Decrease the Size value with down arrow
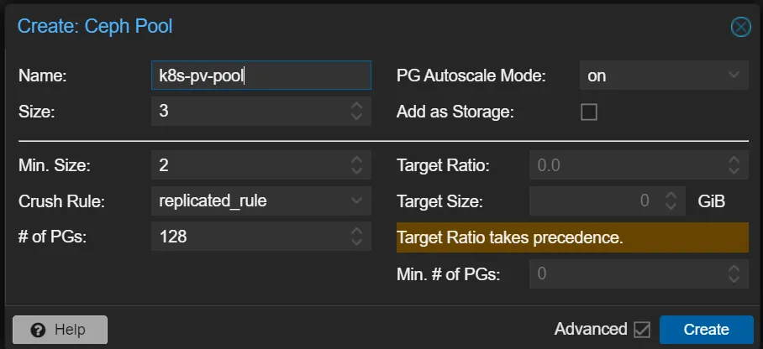The width and height of the screenshot is (763, 349). pos(356,117)
